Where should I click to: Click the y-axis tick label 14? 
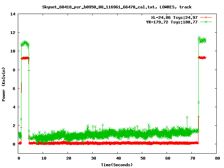[x=13, y=14]
